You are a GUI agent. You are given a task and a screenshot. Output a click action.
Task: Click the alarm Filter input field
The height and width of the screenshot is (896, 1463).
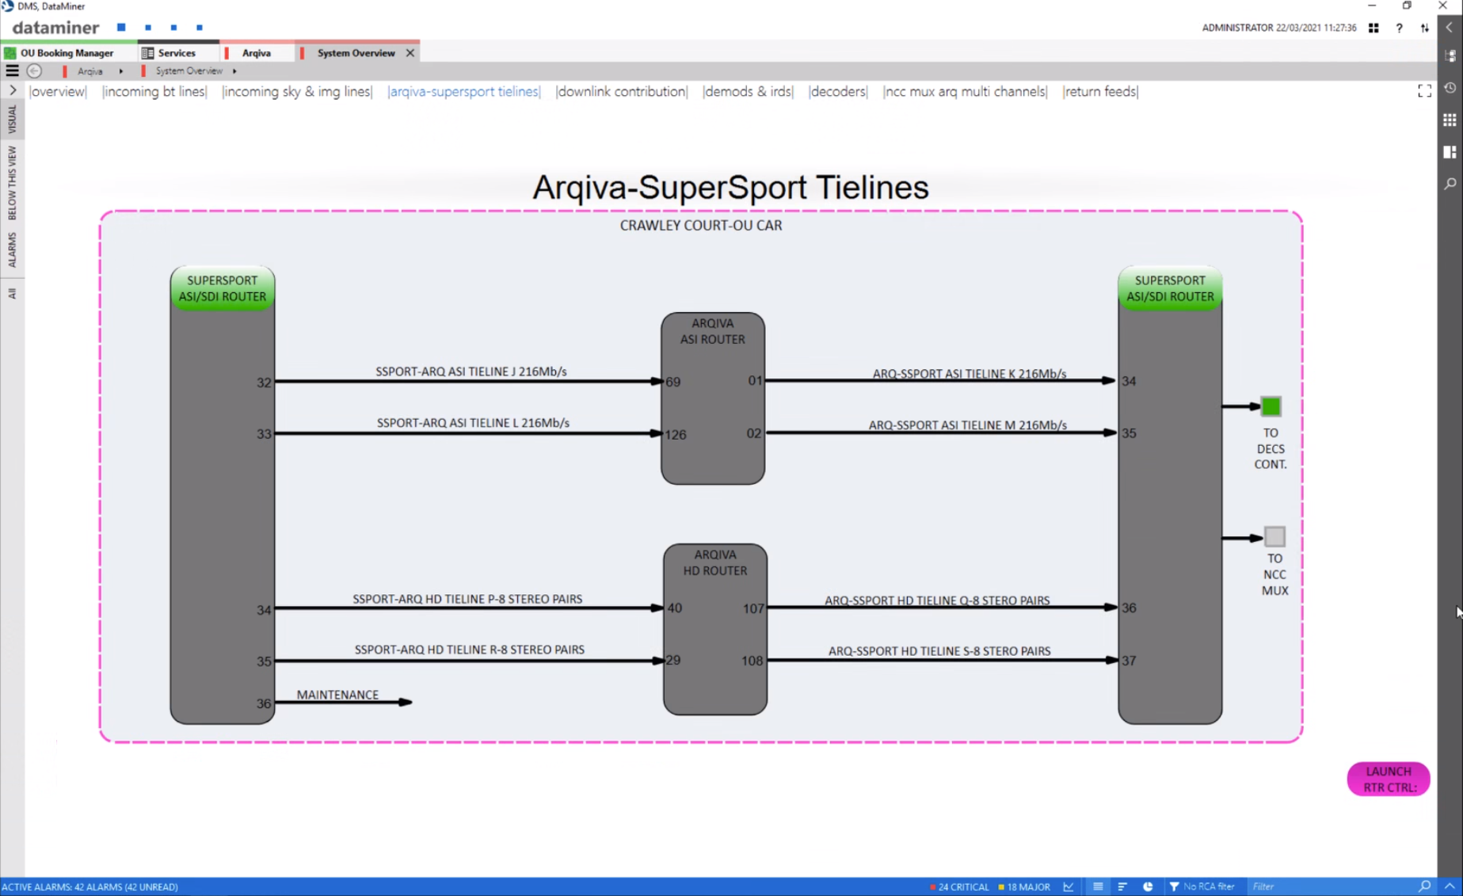point(1332,886)
